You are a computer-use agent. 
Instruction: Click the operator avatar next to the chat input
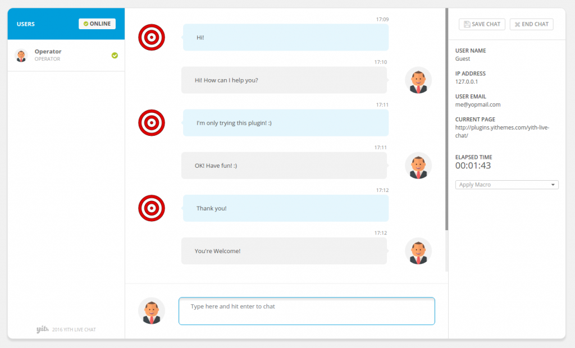coord(152,311)
